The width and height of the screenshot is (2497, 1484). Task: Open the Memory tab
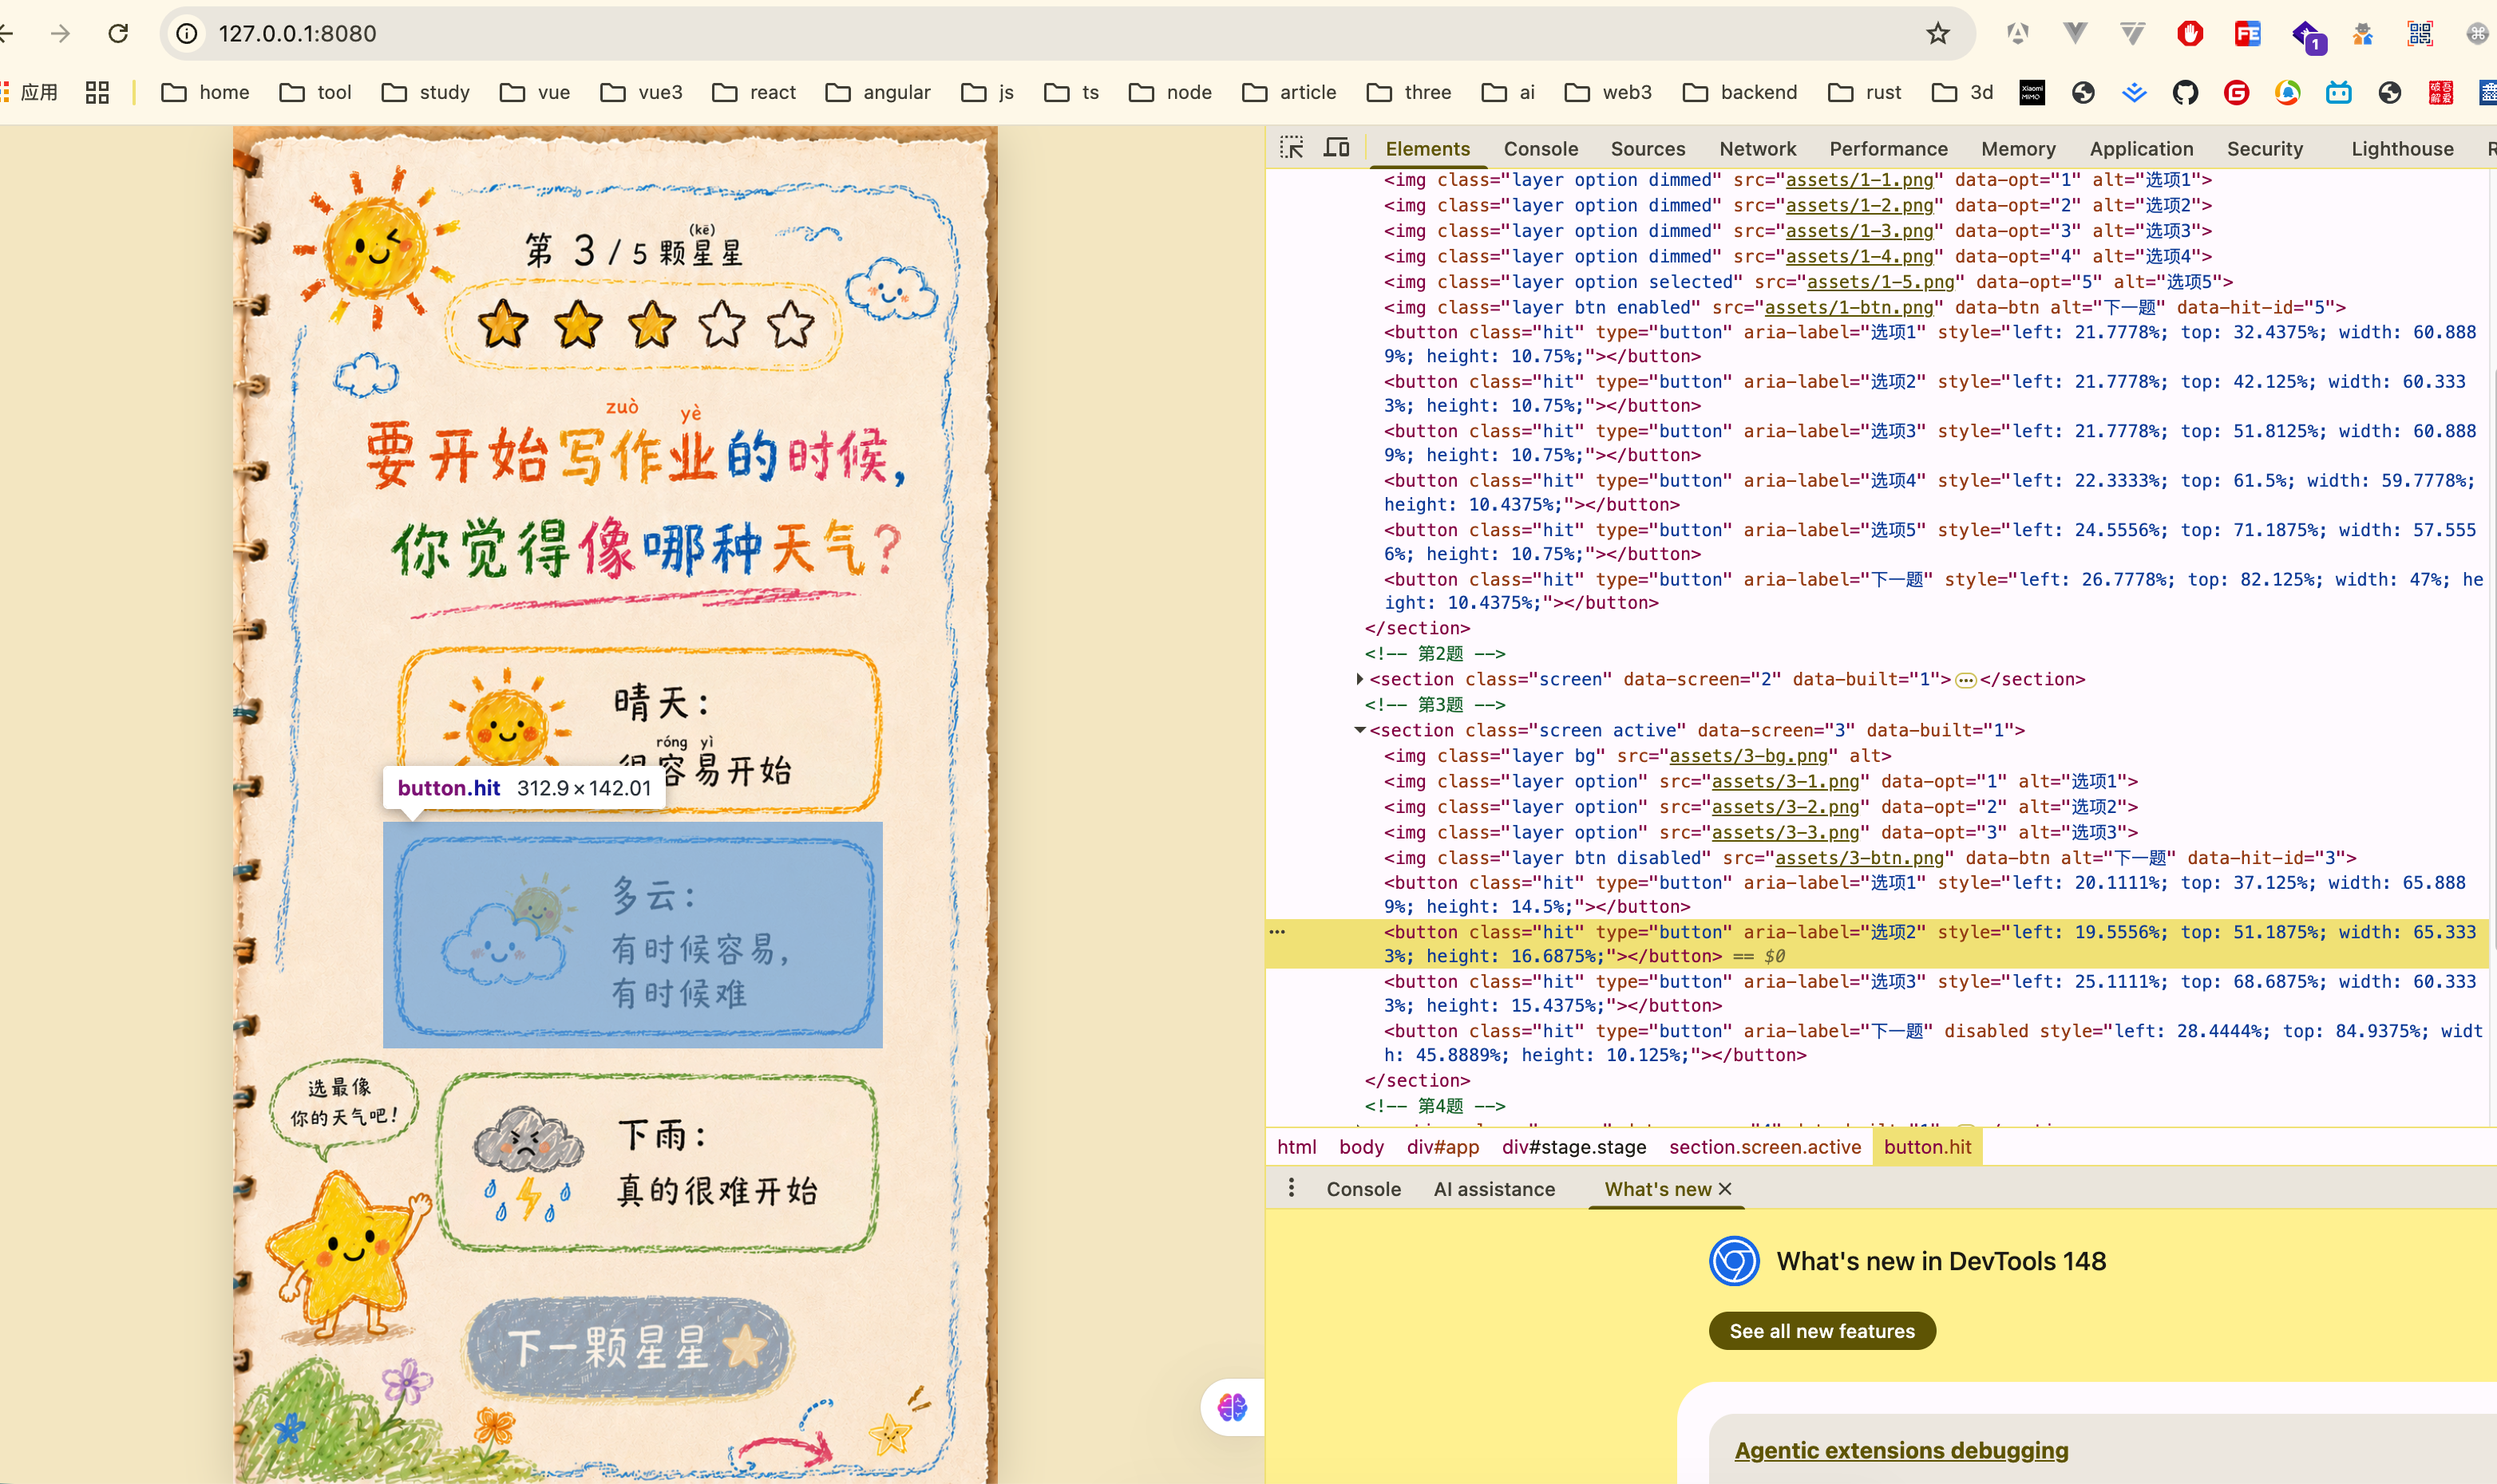coord(2018,149)
